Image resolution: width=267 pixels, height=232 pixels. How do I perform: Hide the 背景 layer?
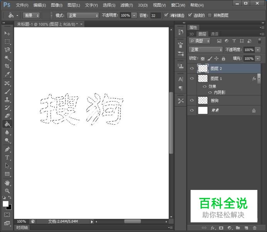pyautogui.click(x=192, y=110)
